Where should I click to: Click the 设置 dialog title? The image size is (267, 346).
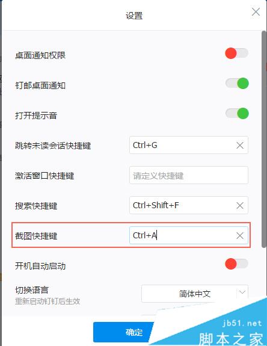click(x=134, y=16)
